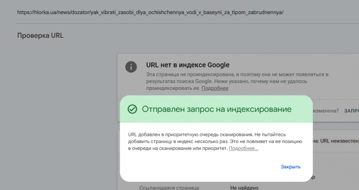The image size is (359, 190).
Task: Click the Ссылающаяся страница row label
Action: (169, 188)
